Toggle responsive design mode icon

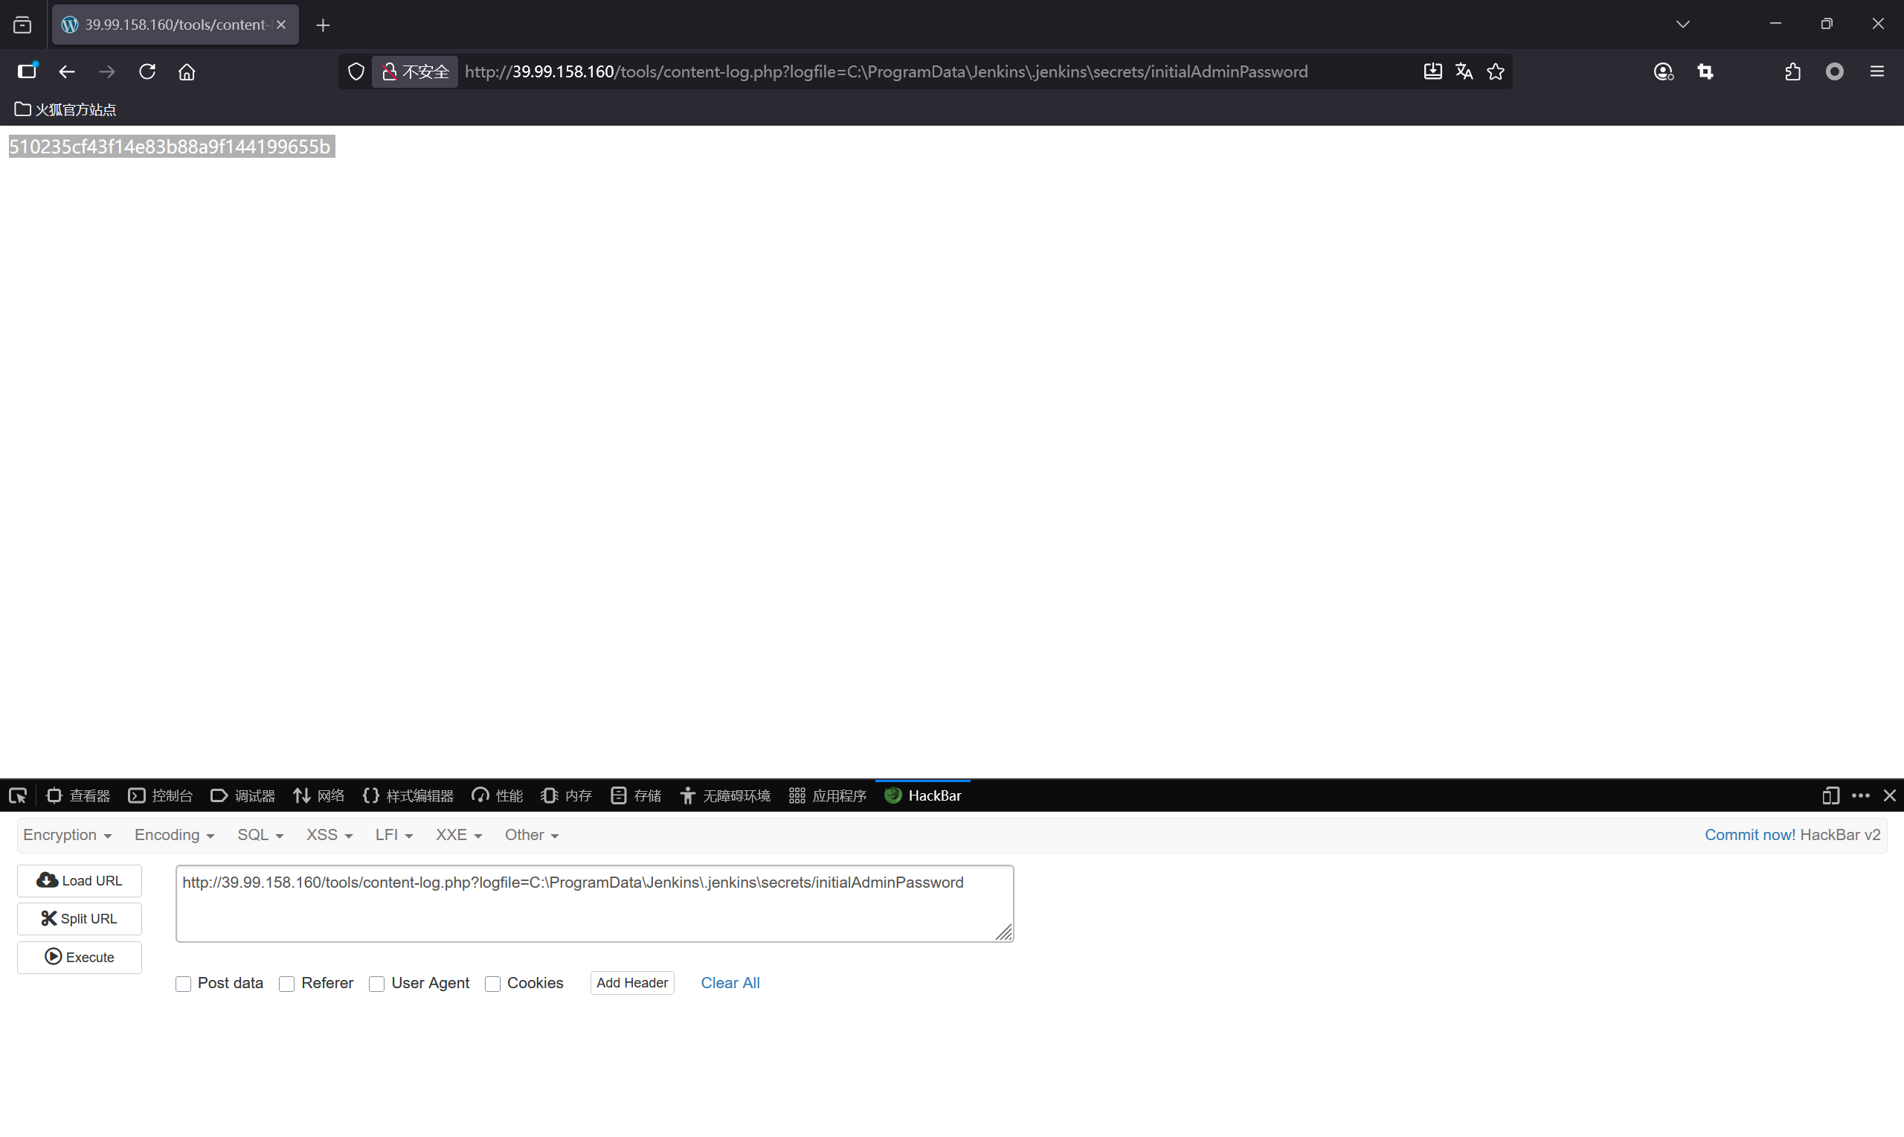[1830, 795]
